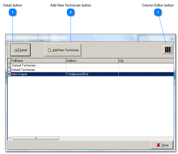Click the row indicator arrow beside John Wayne

coord(9,74)
